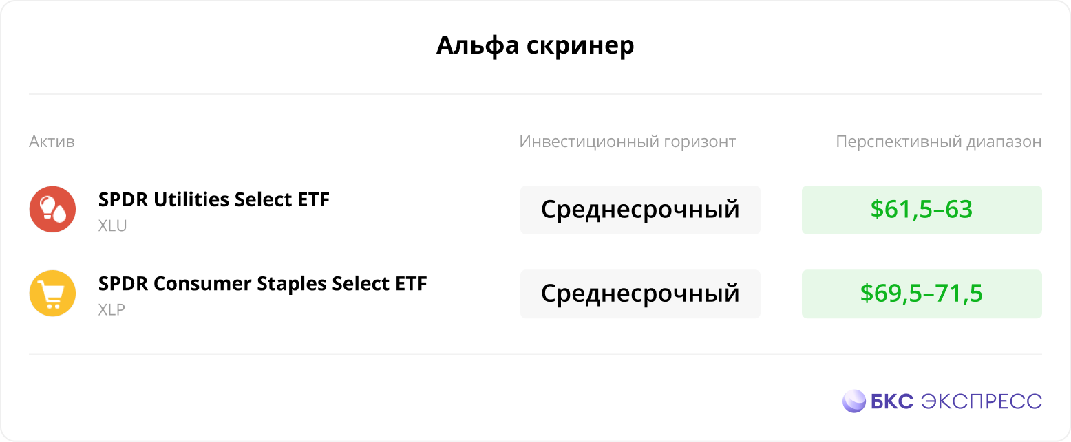The width and height of the screenshot is (1071, 442).
Task: Click the divider line below the title
Action: [535, 94]
